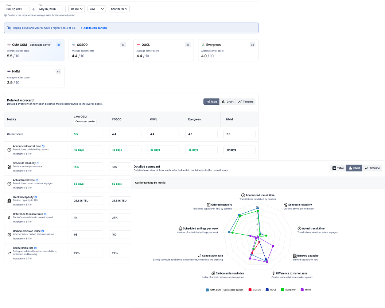Click the #1 rank badge on CMA CGM card
This screenshot has height=308, width=385.
(x=58, y=45)
